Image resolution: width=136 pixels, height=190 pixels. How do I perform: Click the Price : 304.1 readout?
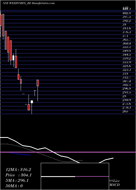(18, 175)
